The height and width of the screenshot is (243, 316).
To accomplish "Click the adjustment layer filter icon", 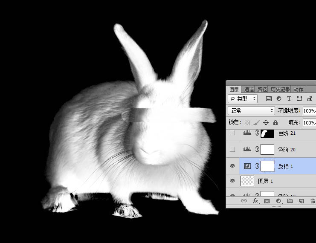I will coord(279,98).
